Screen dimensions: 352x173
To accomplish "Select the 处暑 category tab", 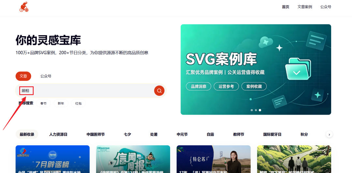I will coord(154,135).
